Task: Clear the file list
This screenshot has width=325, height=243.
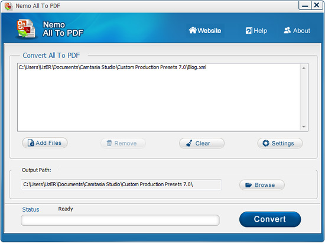Action: [201, 143]
